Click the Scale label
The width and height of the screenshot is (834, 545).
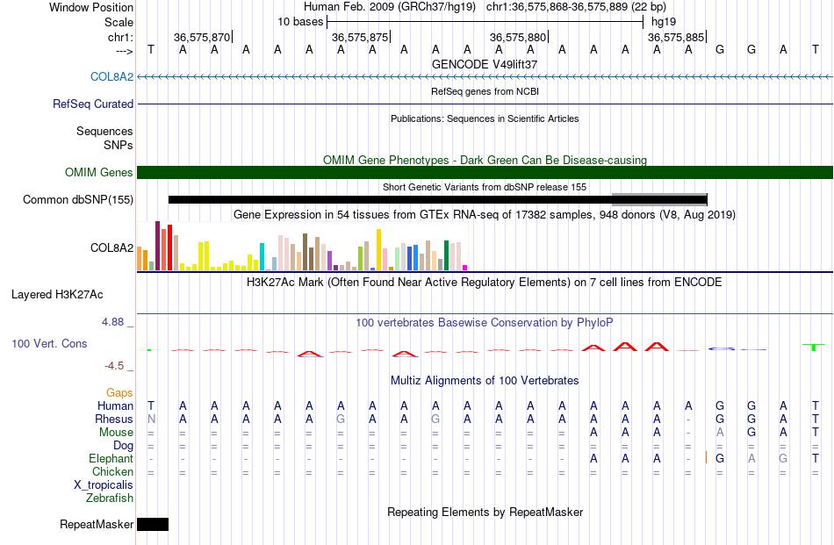(119, 22)
